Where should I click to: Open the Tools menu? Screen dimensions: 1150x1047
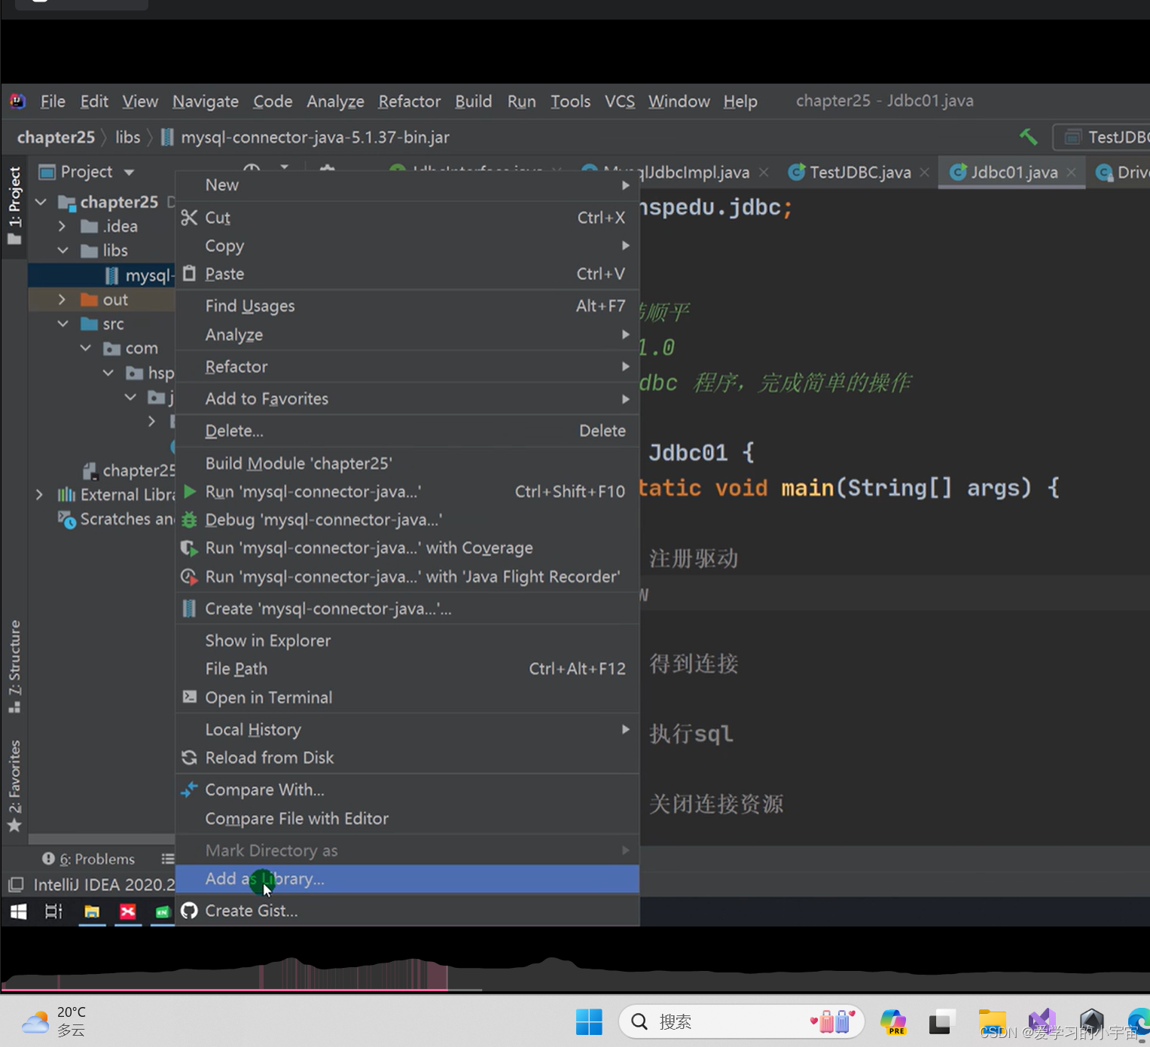click(x=570, y=101)
